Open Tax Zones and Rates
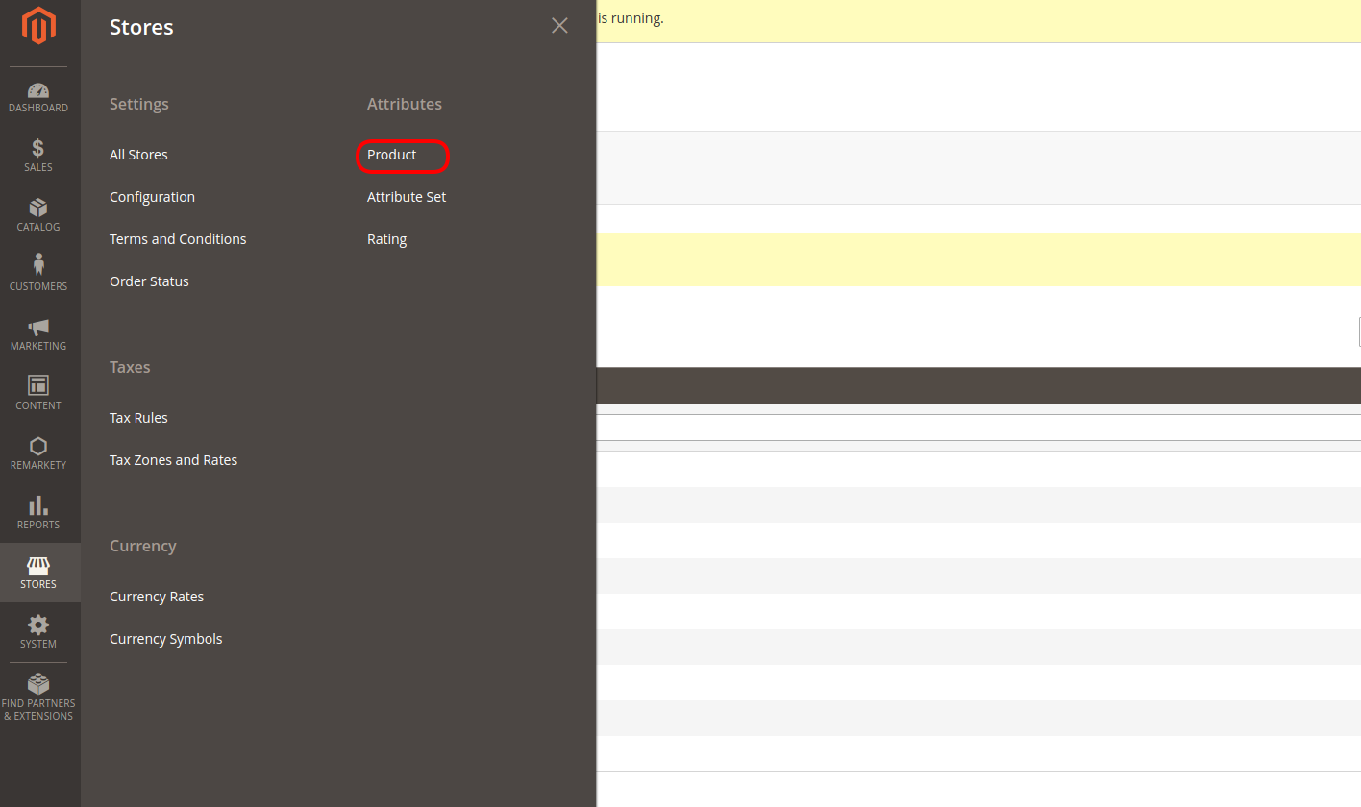 click(x=173, y=460)
